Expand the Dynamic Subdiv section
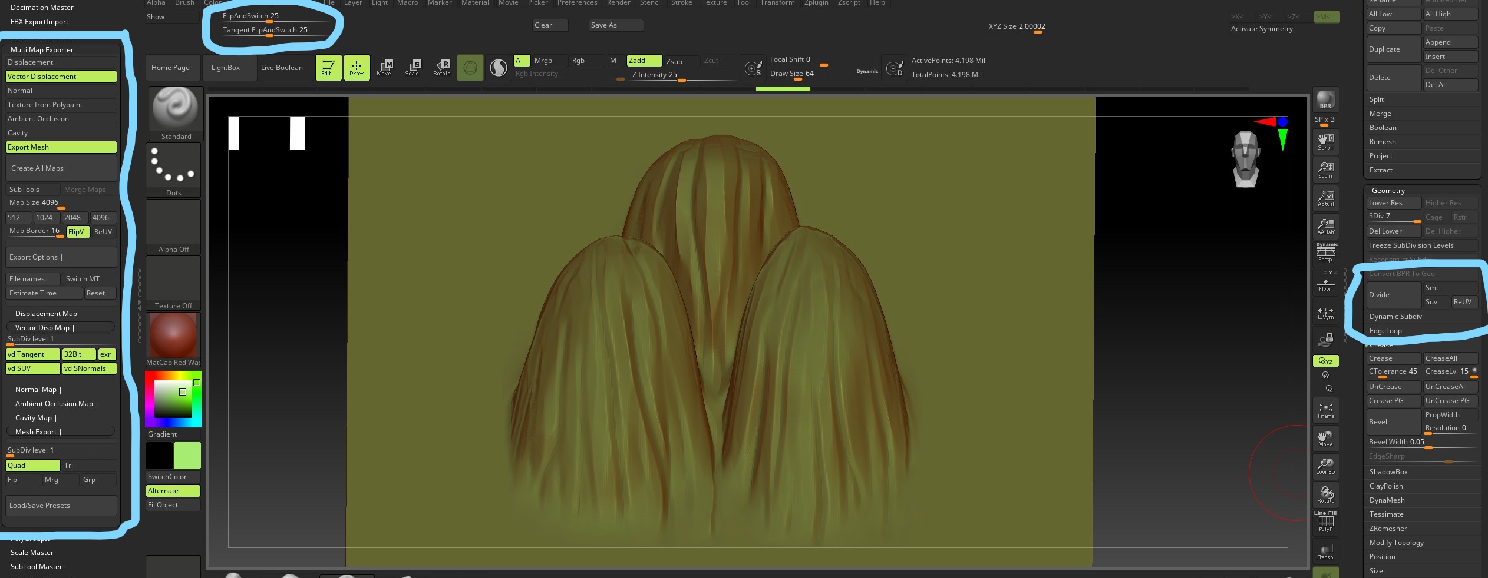 (x=1395, y=317)
